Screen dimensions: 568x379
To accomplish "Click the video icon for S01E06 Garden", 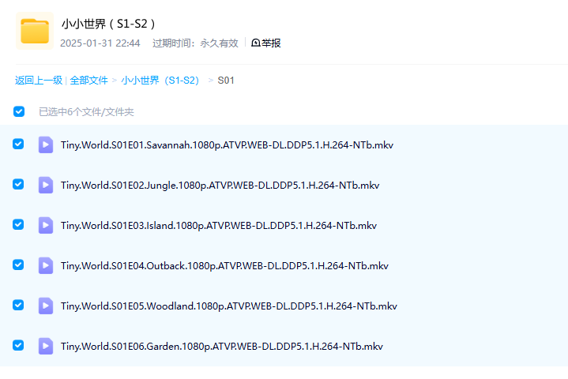I will coord(46,346).
